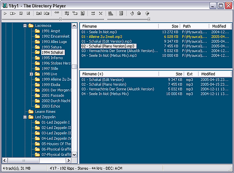
Task: Click the Play button in toolbar
Action: click(5, 13)
